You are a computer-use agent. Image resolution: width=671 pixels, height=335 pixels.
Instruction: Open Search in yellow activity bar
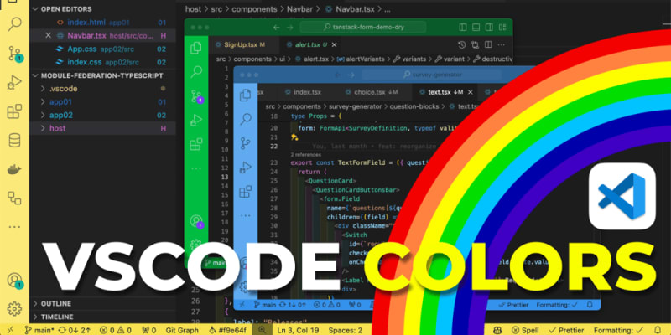point(13,23)
